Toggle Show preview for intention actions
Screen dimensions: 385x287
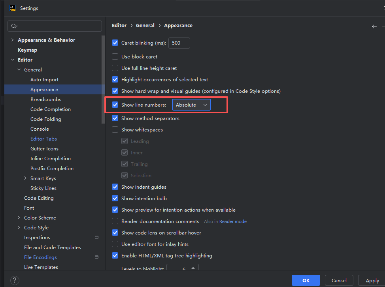coord(115,210)
